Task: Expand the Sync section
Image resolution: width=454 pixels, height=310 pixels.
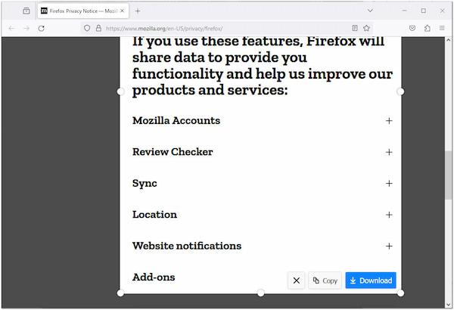Action: (x=389, y=183)
